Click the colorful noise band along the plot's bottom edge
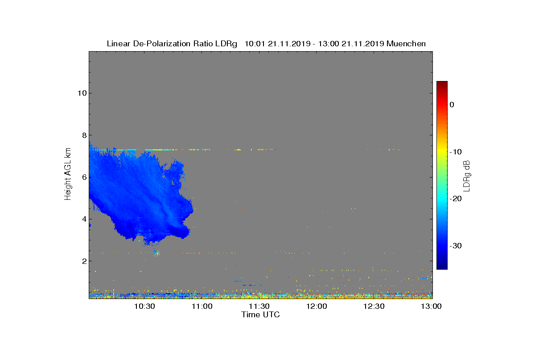 click(260, 295)
